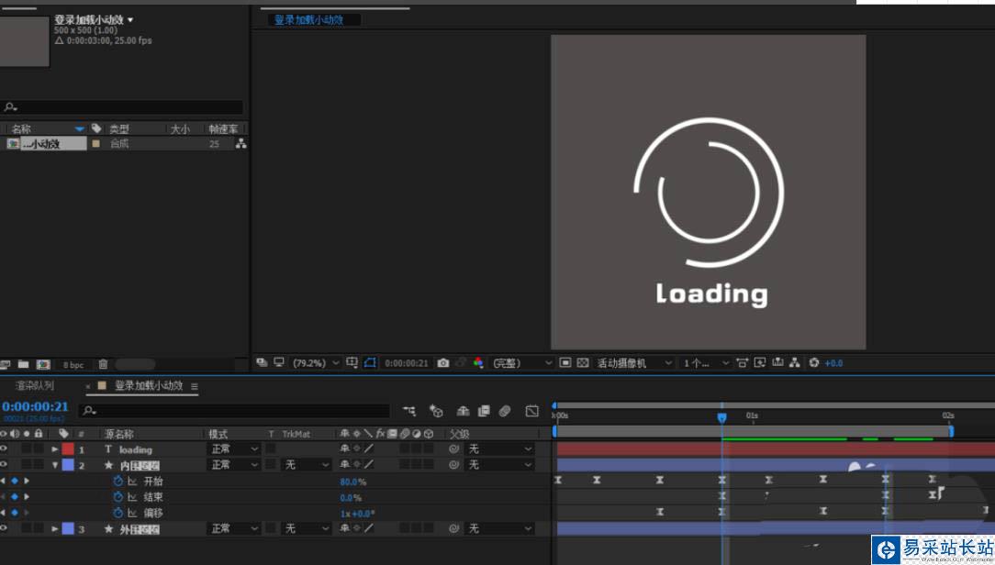Toggle the fast previews icon

tap(760, 362)
